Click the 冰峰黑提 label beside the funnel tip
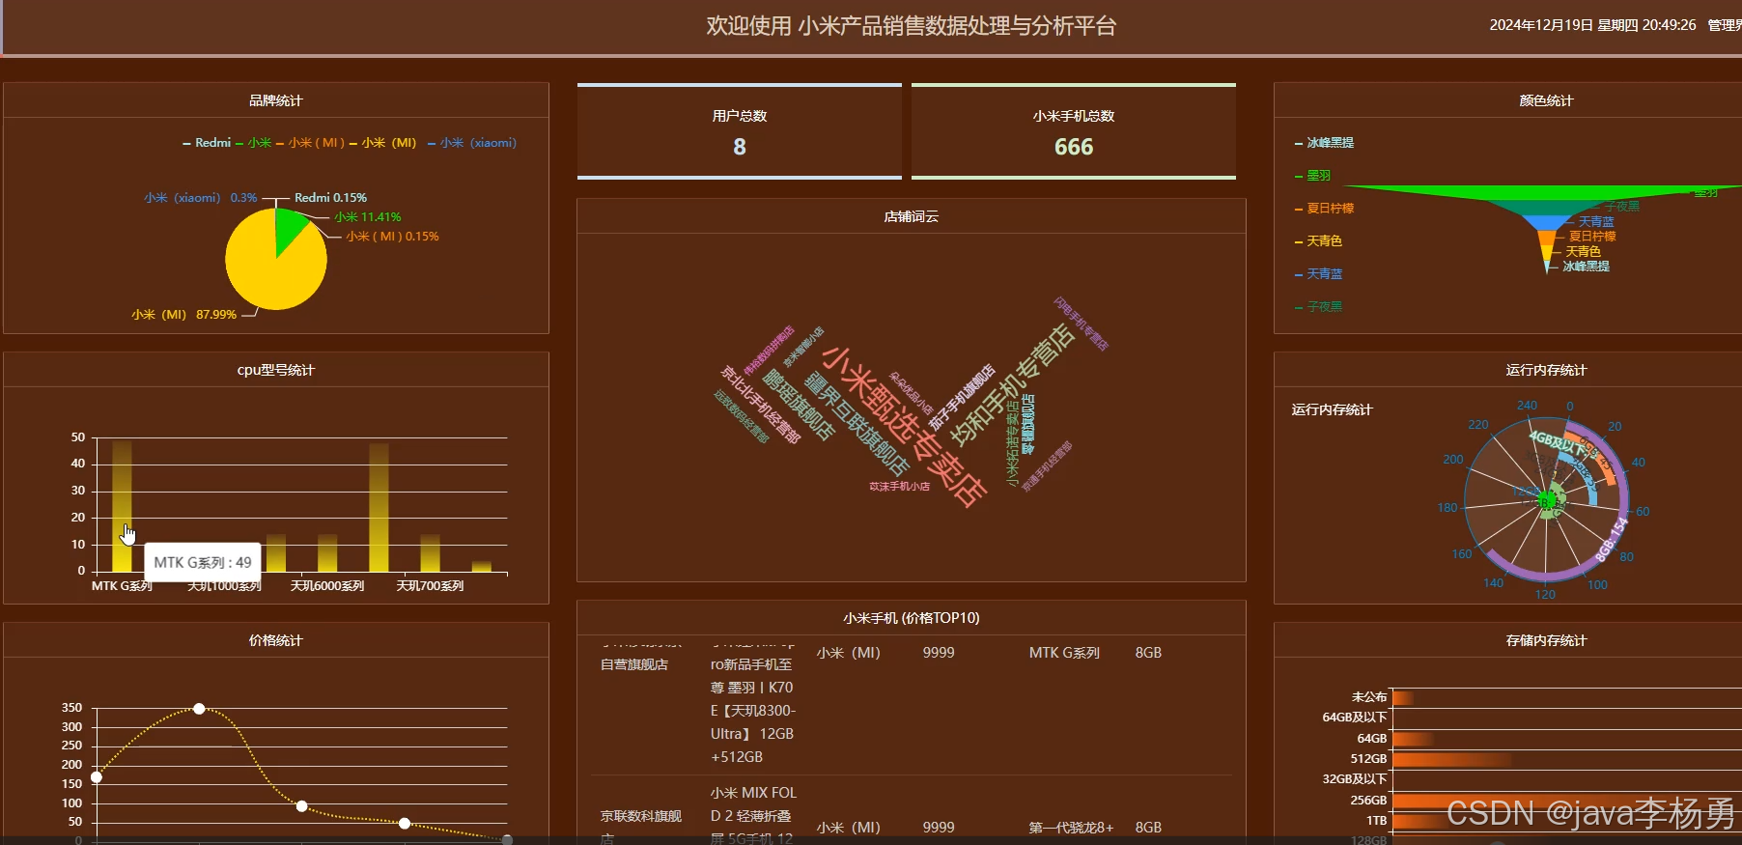Viewport: 1742px width, 845px height. 1586,267
